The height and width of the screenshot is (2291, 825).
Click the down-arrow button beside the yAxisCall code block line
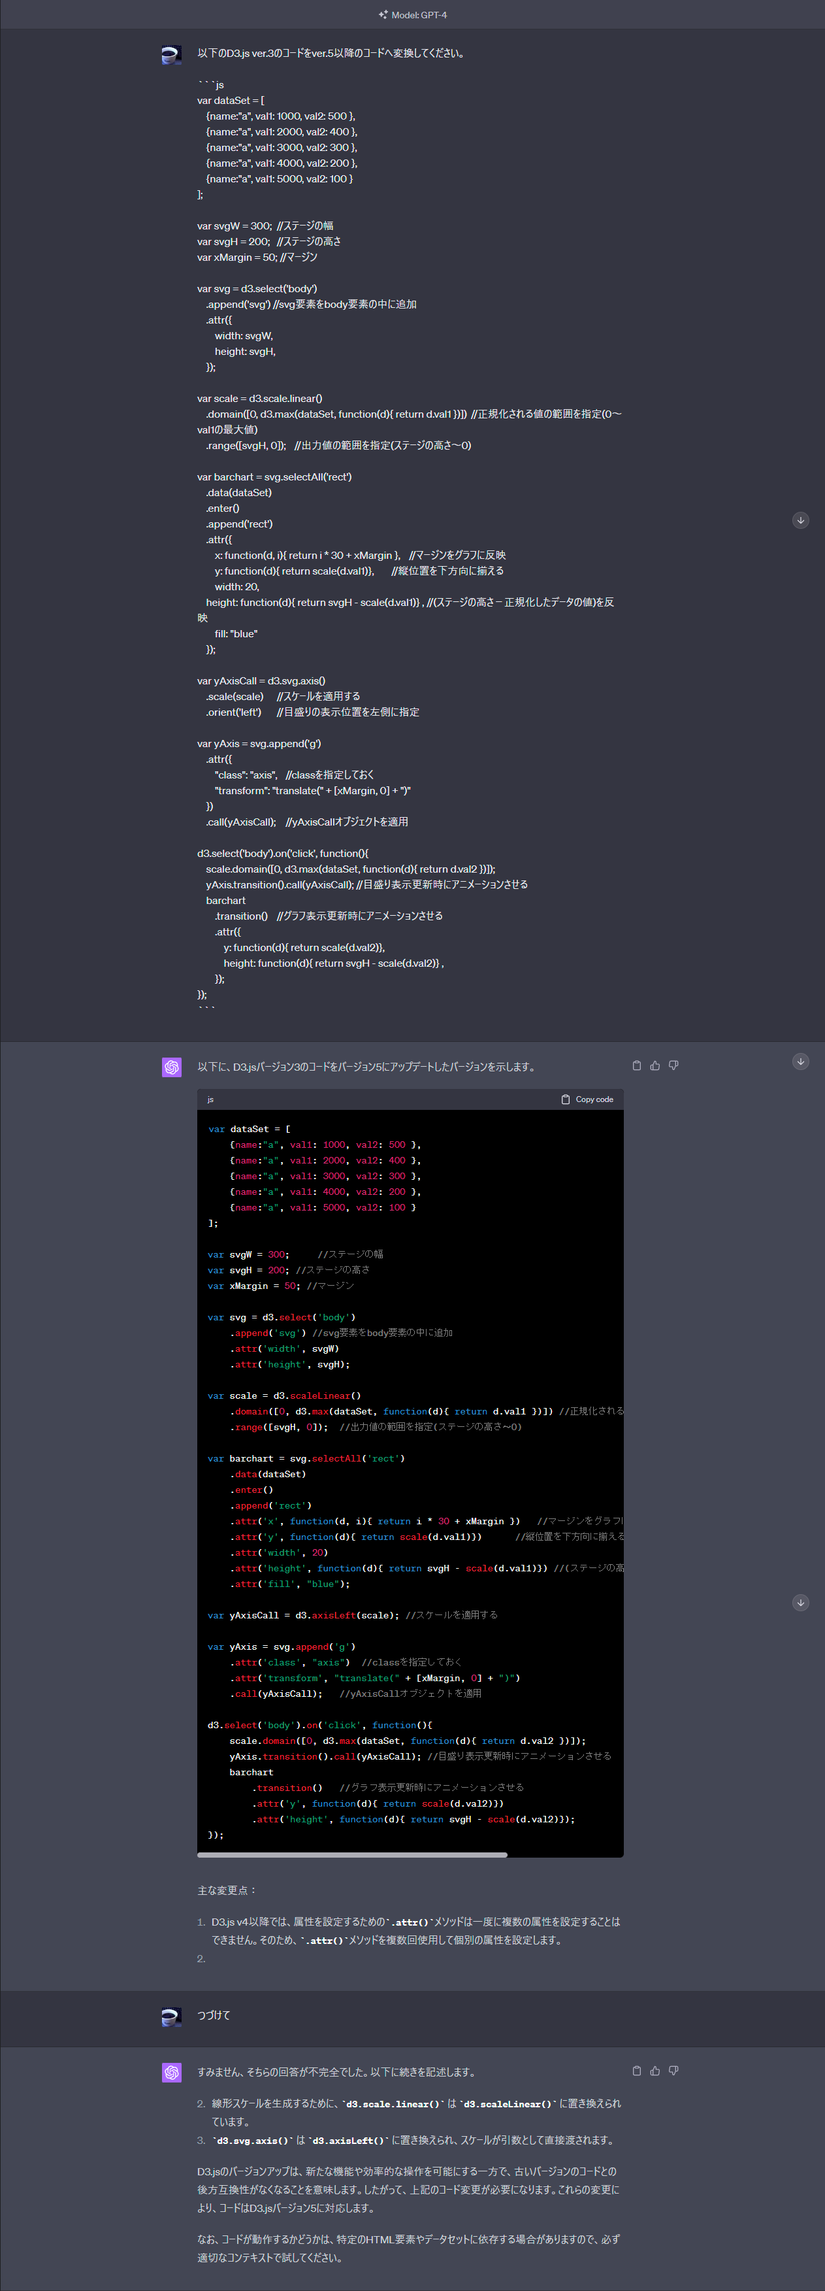pos(801,1603)
